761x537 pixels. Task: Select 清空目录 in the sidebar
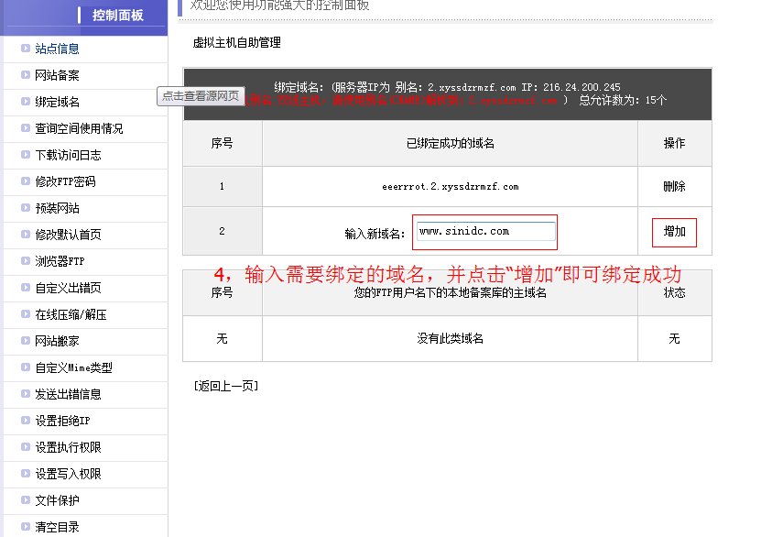pos(57,527)
